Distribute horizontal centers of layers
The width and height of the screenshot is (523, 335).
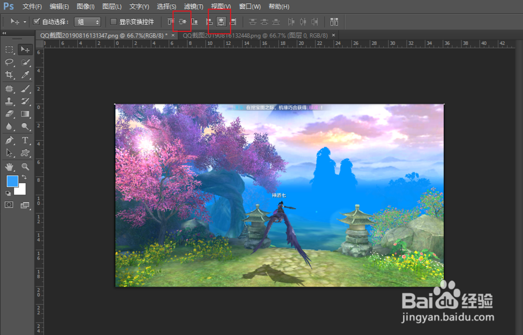click(x=303, y=21)
